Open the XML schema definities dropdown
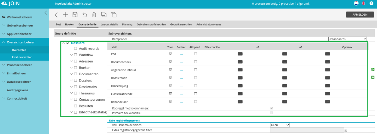The height and width of the screenshot is (134, 377). [x=280, y=125]
